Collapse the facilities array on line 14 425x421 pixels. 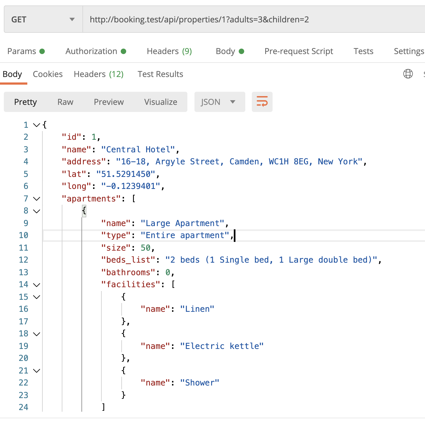coord(37,285)
